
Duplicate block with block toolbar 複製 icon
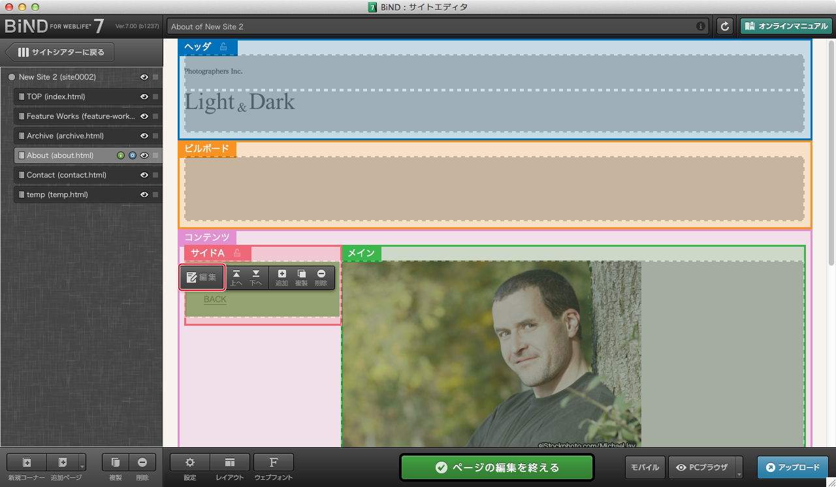coord(301,277)
